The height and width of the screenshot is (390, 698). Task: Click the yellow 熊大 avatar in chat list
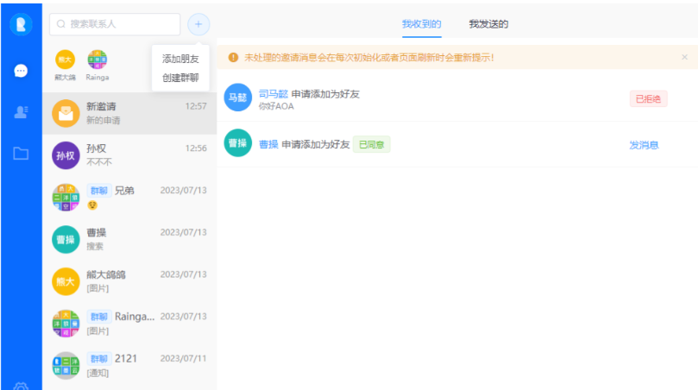66,281
